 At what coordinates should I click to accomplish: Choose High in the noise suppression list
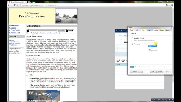pyautogui.click(x=153, y=50)
